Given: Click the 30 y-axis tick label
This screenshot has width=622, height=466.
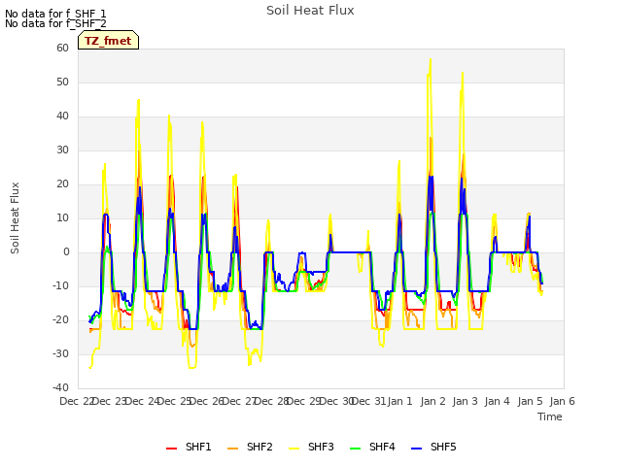Looking at the screenshot, I should point(62,150).
